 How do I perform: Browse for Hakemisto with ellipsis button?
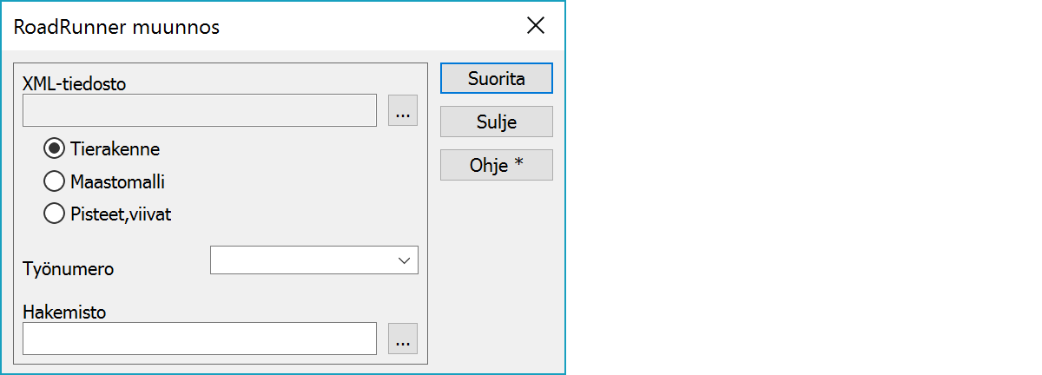pos(402,339)
